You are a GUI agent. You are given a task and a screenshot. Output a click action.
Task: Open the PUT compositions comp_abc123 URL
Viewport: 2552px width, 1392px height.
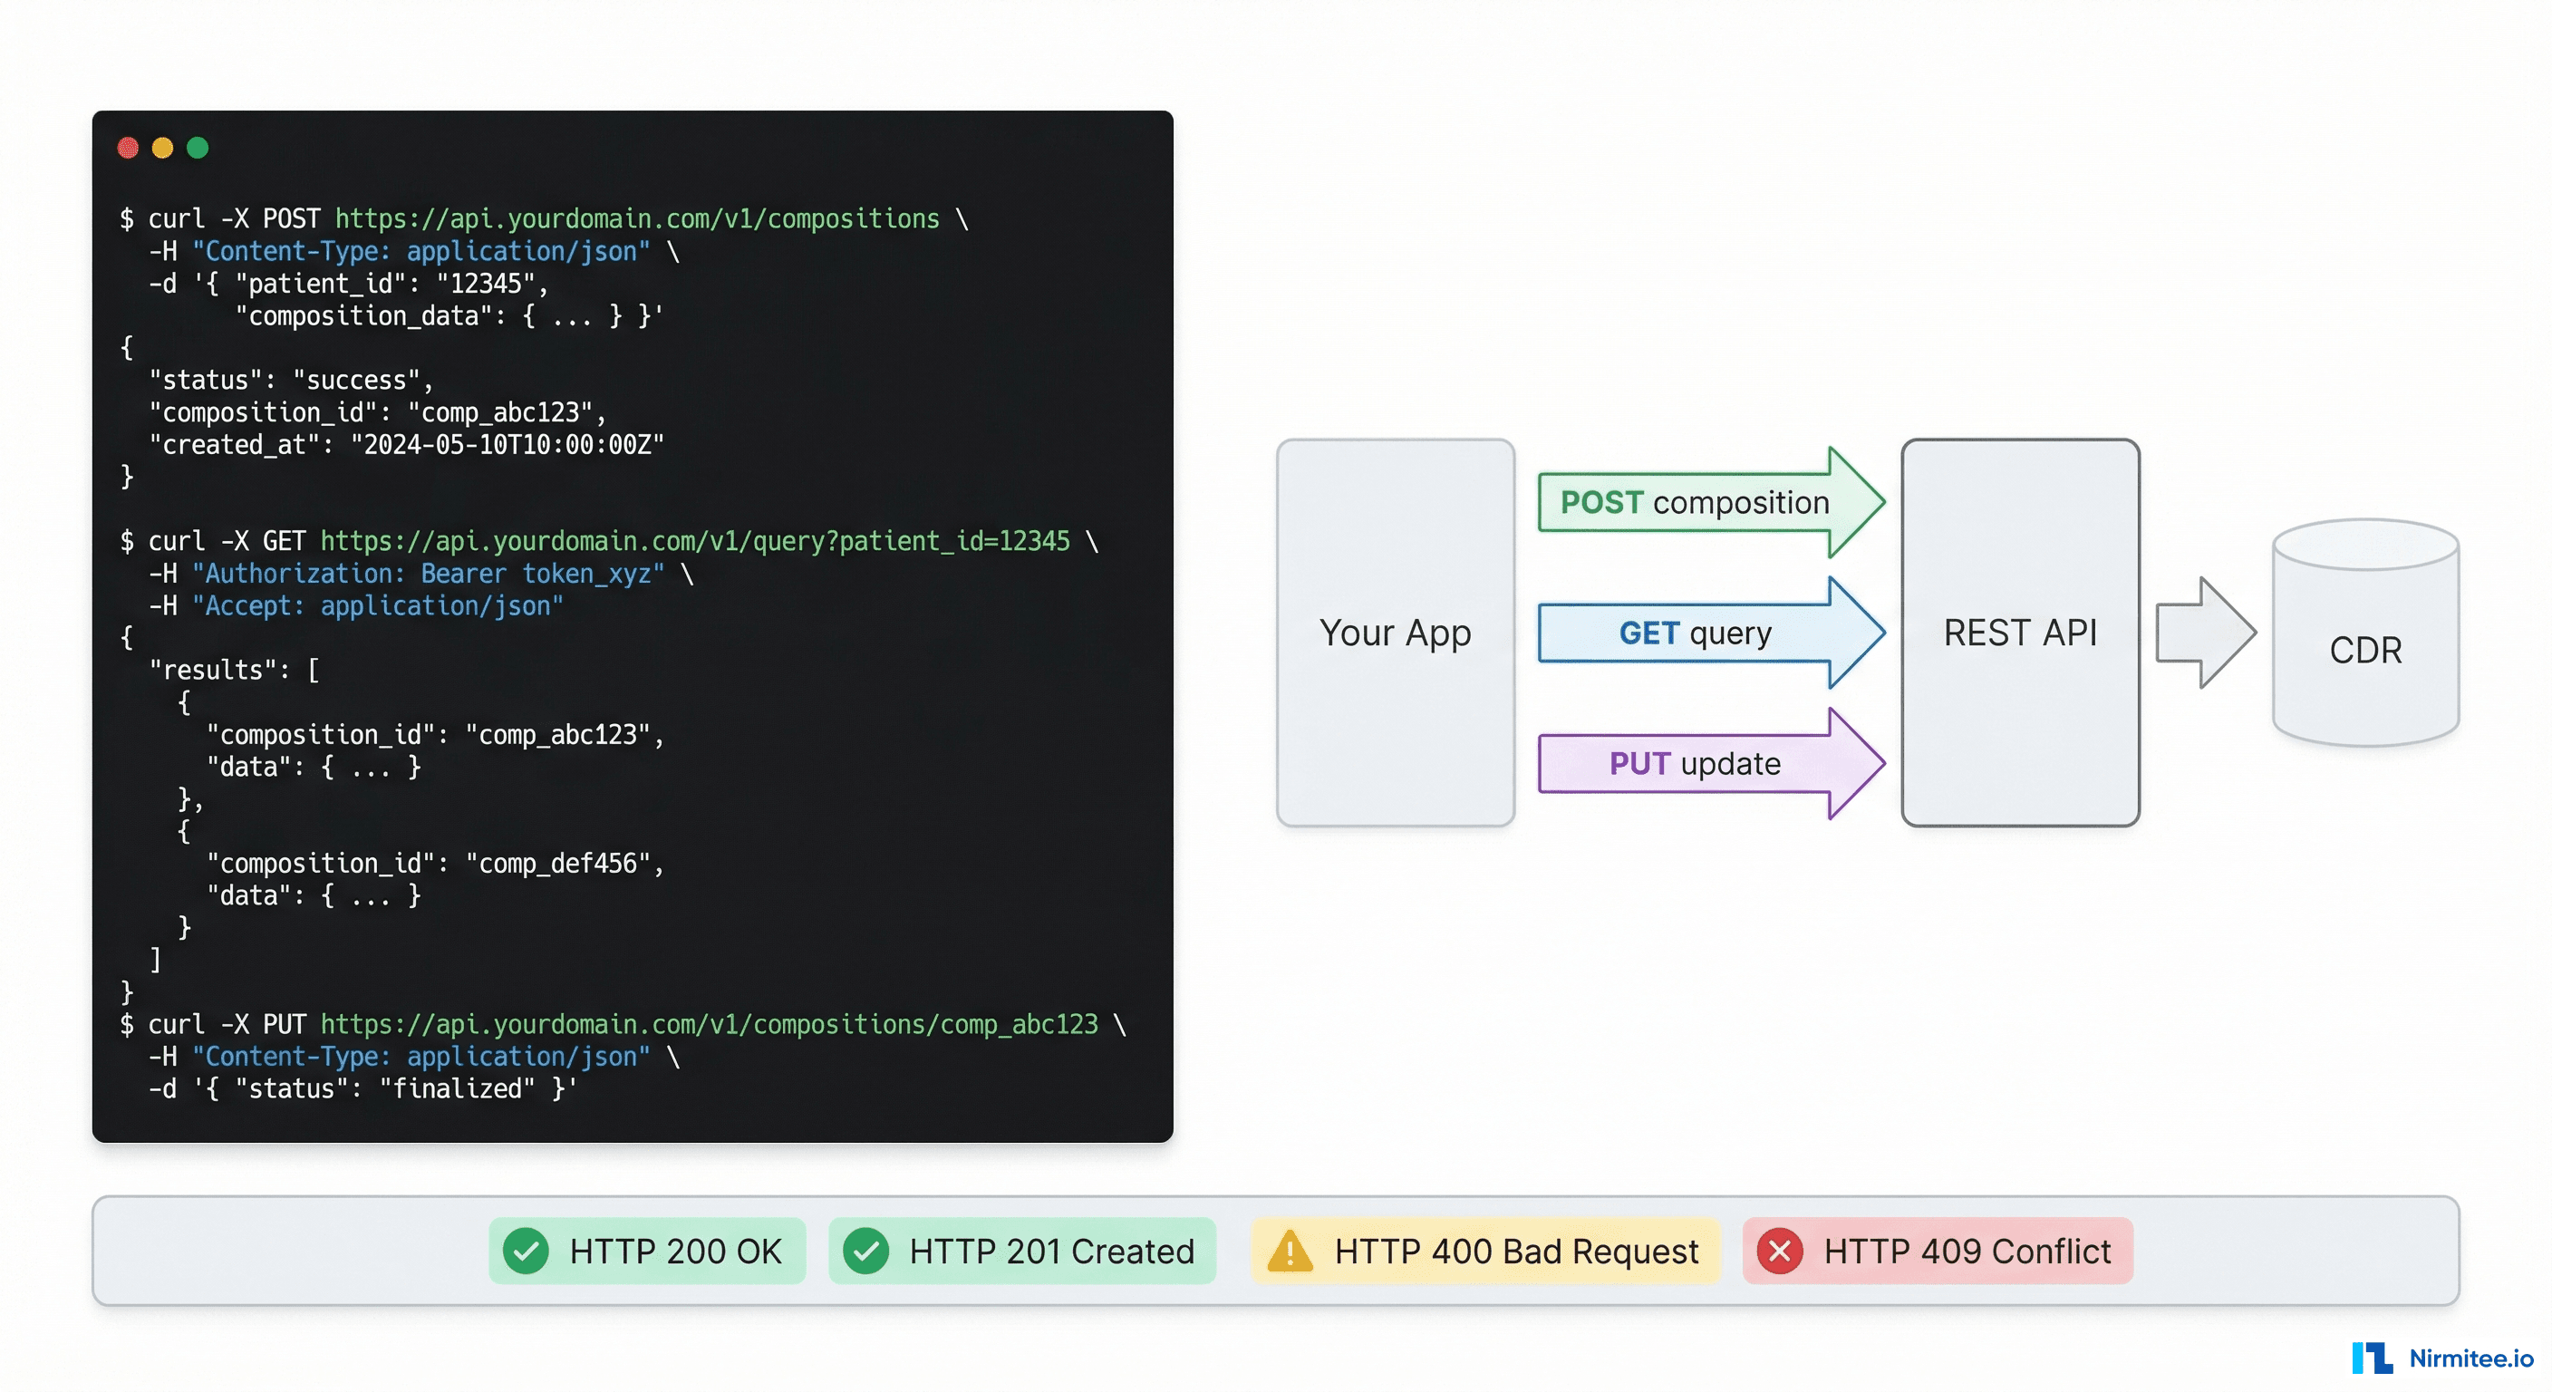[x=709, y=1024]
